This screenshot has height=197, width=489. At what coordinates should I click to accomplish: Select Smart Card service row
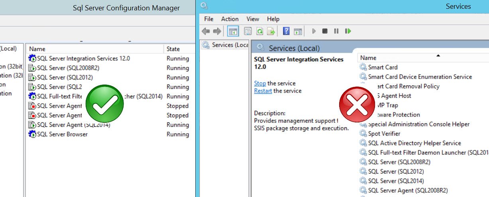383,67
